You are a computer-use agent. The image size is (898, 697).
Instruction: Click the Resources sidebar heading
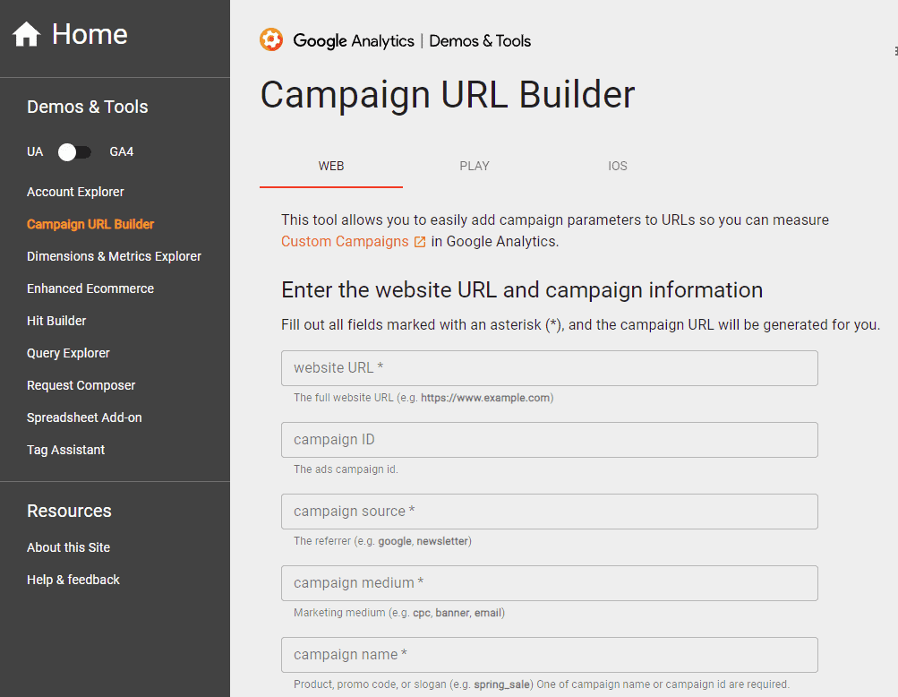click(x=69, y=511)
